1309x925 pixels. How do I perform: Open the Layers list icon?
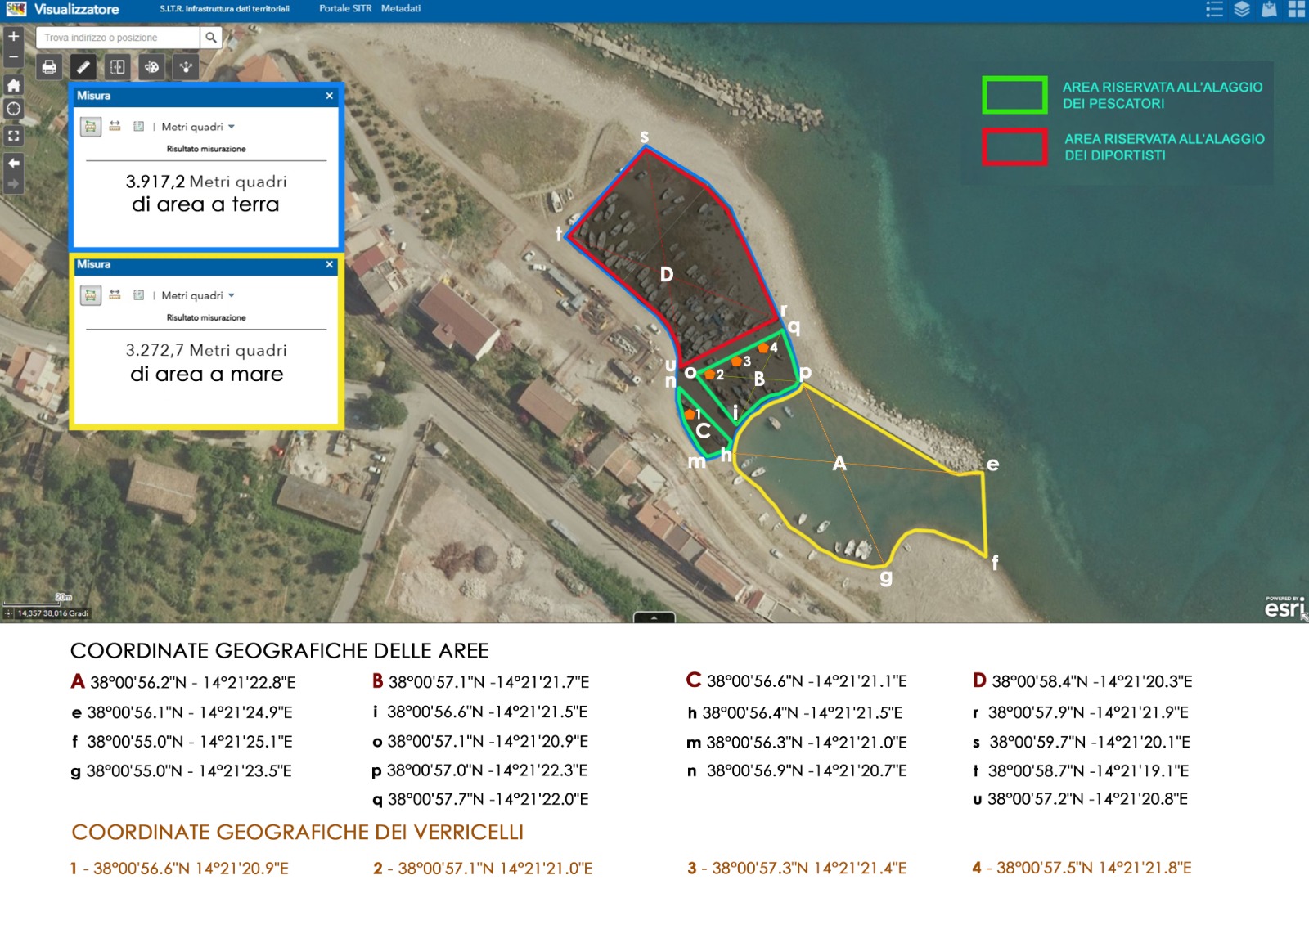point(1242,9)
